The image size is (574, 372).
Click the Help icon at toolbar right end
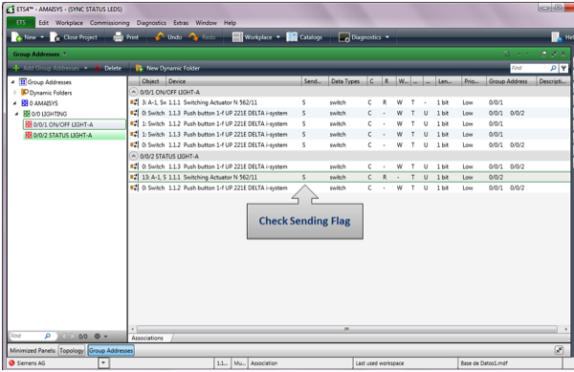(x=557, y=37)
